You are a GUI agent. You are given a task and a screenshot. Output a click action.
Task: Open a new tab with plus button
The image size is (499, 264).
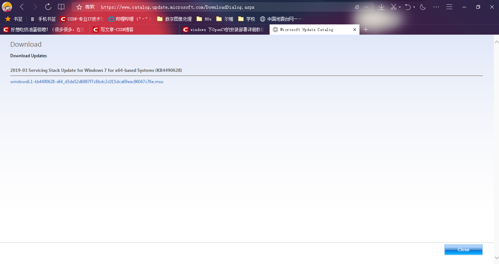pyautogui.click(x=366, y=30)
